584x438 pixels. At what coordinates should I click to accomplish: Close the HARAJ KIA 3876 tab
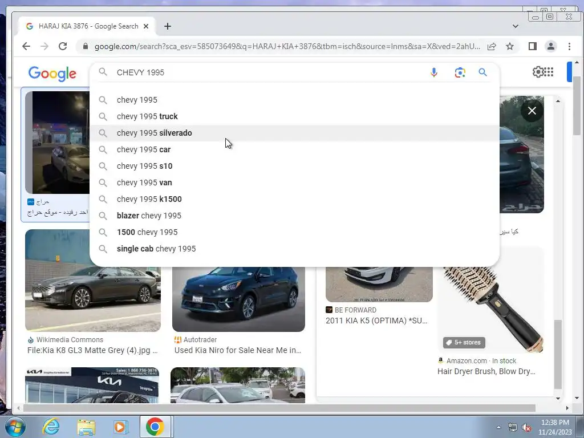pos(146,26)
